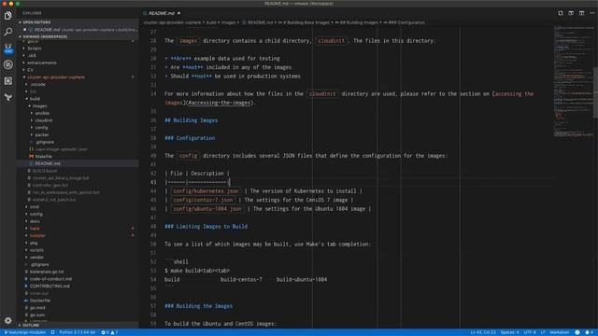Open CONTRIBUTING.md file
Screen dimensions: 598x336
pyautogui.click(x=50, y=287)
